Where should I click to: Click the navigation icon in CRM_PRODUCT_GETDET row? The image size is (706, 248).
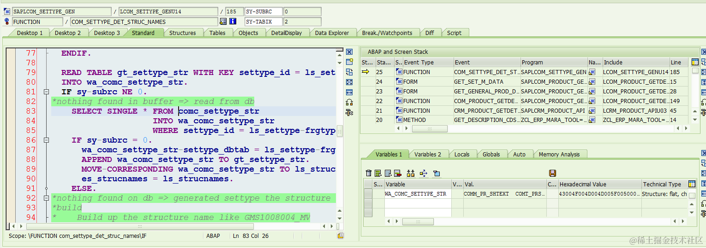point(592,111)
